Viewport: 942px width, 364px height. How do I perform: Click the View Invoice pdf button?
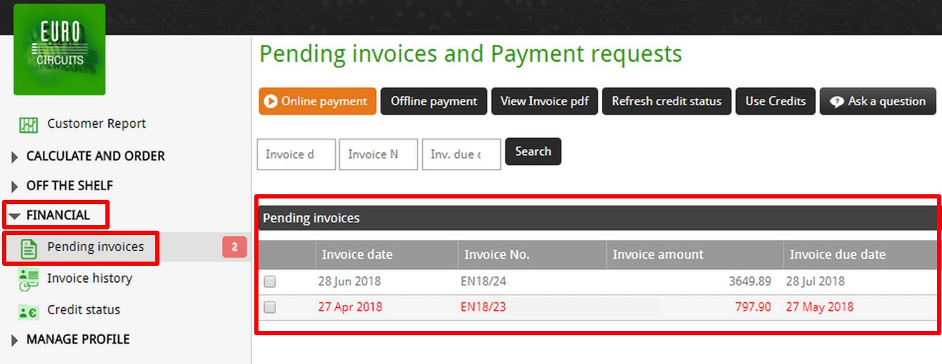tap(544, 101)
